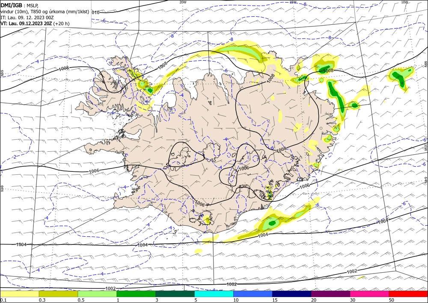This screenshot has height=303, width=428.
Task: Click the "10" legend value label
Action: pos(236,300)
